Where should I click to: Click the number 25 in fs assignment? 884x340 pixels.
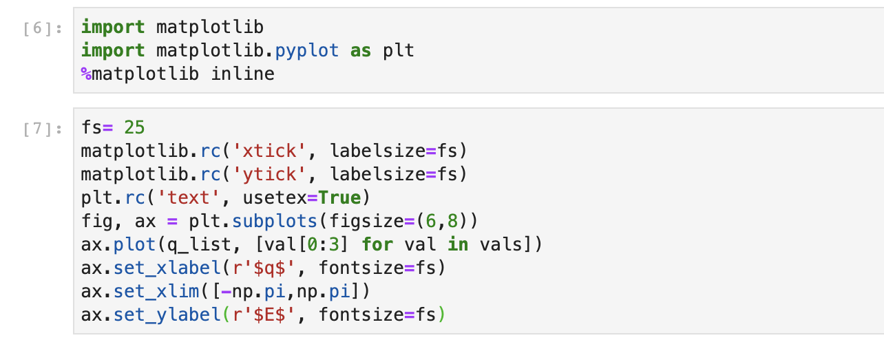pyautogui.click(x=134, y=128)
